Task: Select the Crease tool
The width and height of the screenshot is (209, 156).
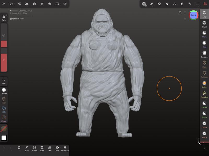Action: coord(204,125)
